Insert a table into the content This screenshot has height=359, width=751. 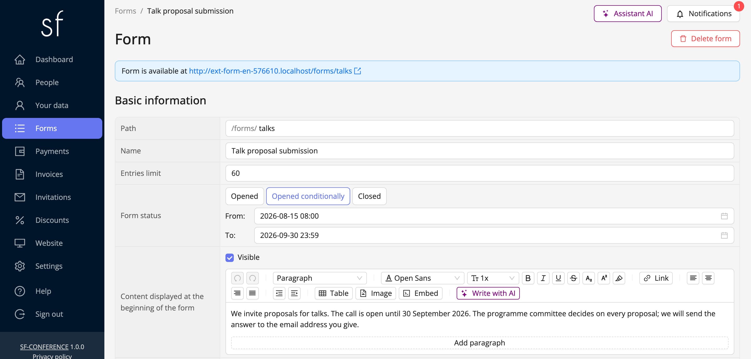(x=333, y=293)
